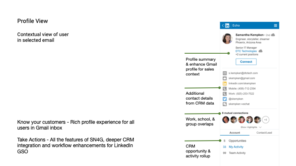Click the cloud icon beside Samantha Kempken's name
This screenshot has width=296, height=166.
click(273, 35)
